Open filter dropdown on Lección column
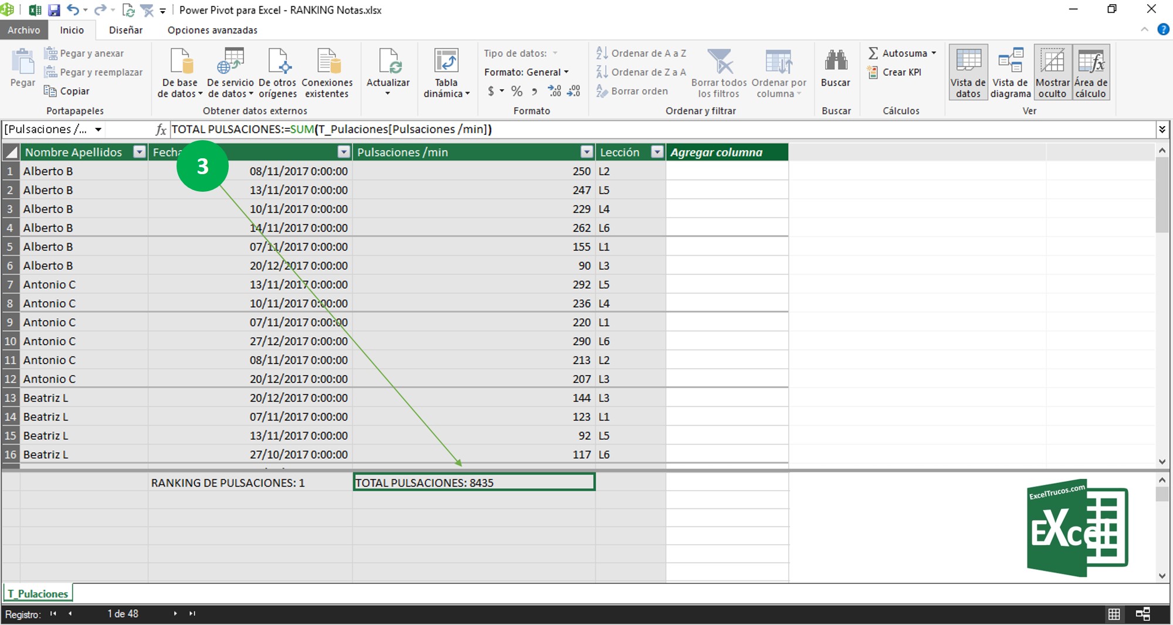Image resolution: width=1173 pixels, height=625 pixels. [657, 152]
